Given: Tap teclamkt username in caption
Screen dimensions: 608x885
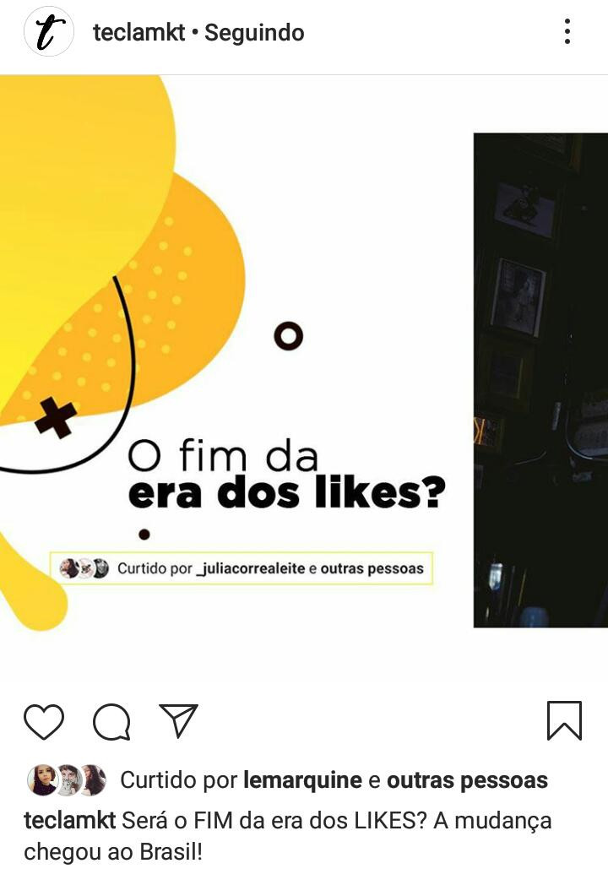Looking at the screenshot, I should 69,820.
